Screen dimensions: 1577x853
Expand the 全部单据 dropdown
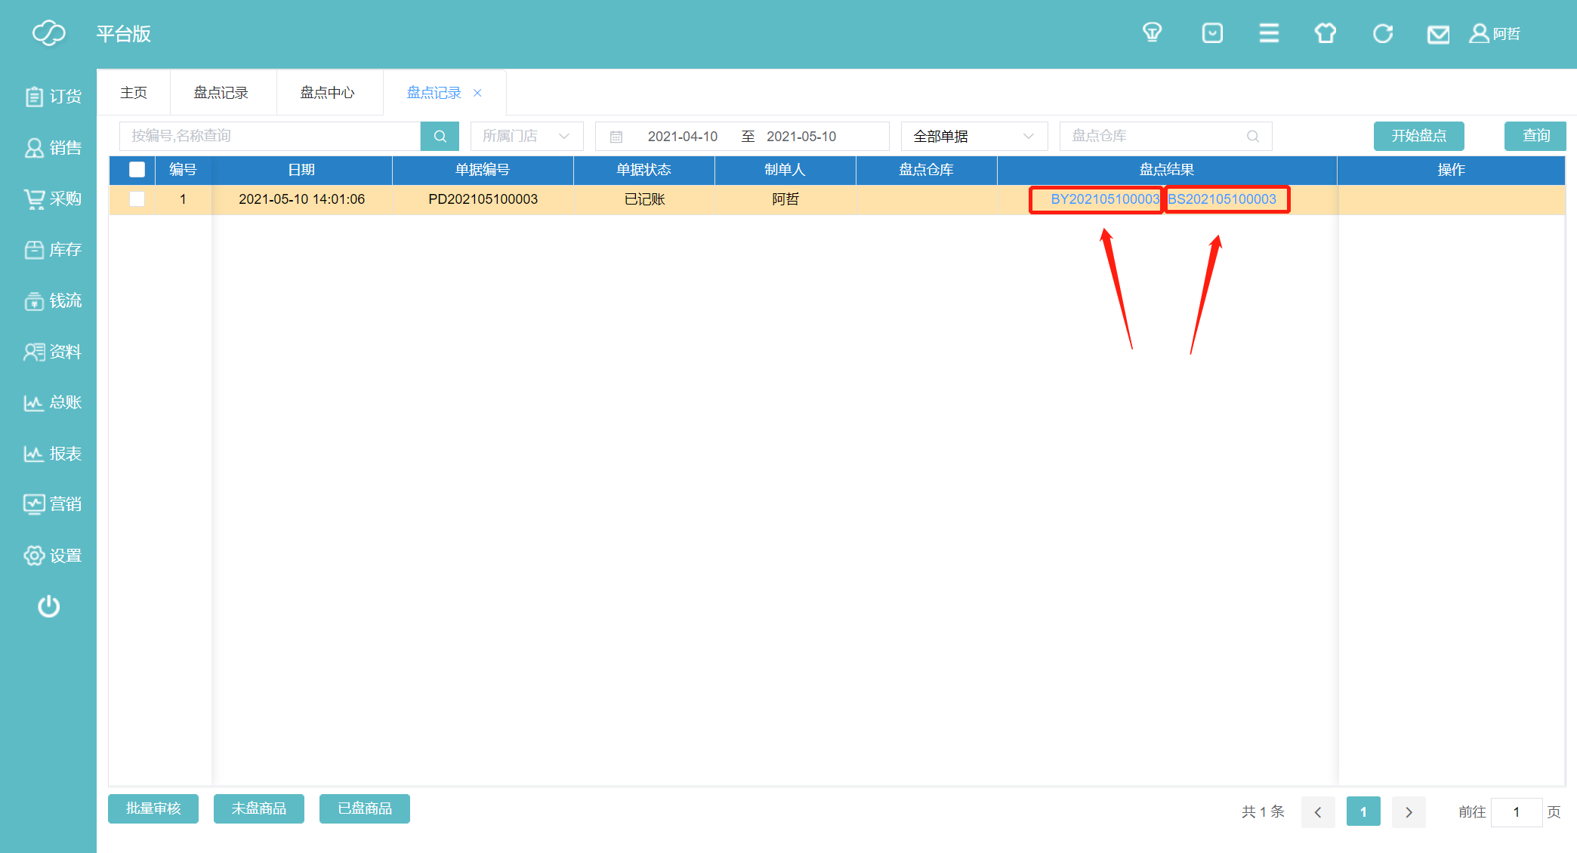click(x=973, y=137)
